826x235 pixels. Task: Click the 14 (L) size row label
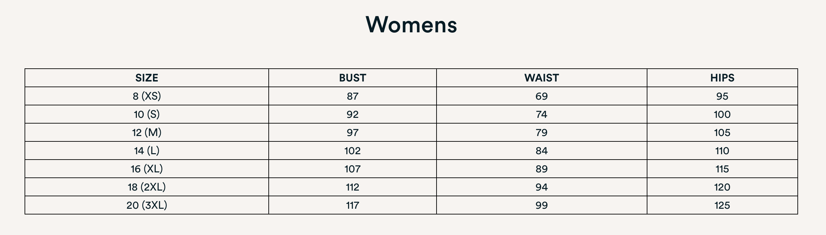[147, 150]
